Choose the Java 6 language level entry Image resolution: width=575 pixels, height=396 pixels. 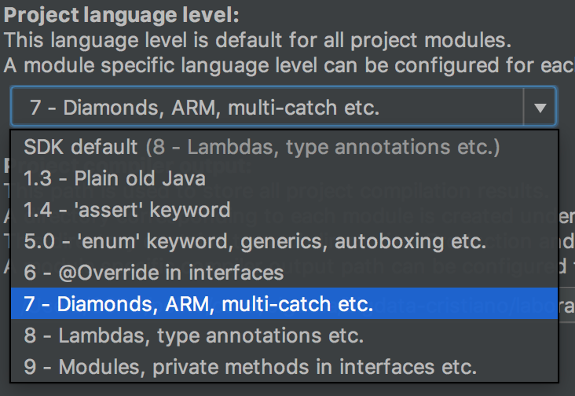153,273
